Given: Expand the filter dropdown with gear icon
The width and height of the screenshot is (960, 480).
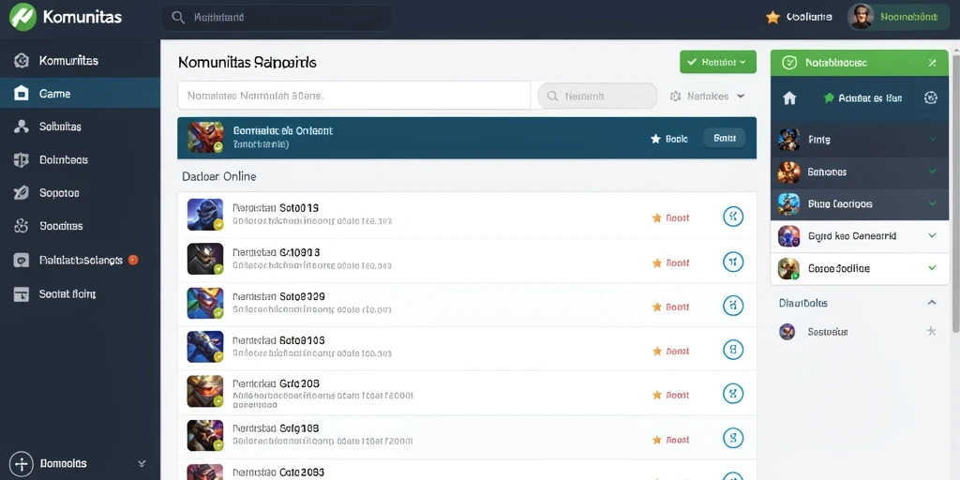Looking at the screenshot, I should 708,97.
